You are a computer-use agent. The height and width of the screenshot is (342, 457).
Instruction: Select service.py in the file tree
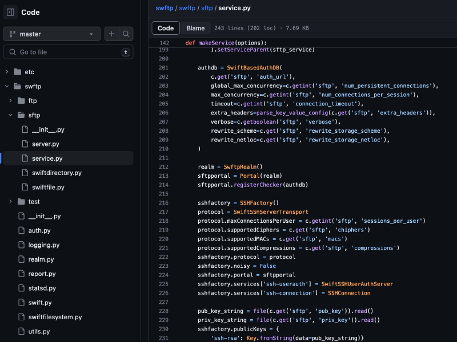[68, 158]
